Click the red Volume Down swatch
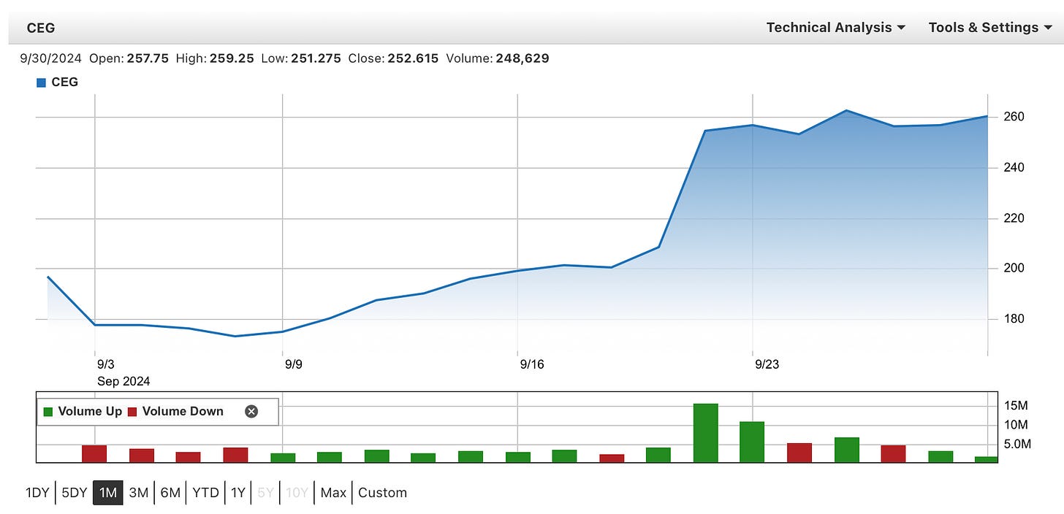This screenshot has height=514, width=1064. point(132,412)
